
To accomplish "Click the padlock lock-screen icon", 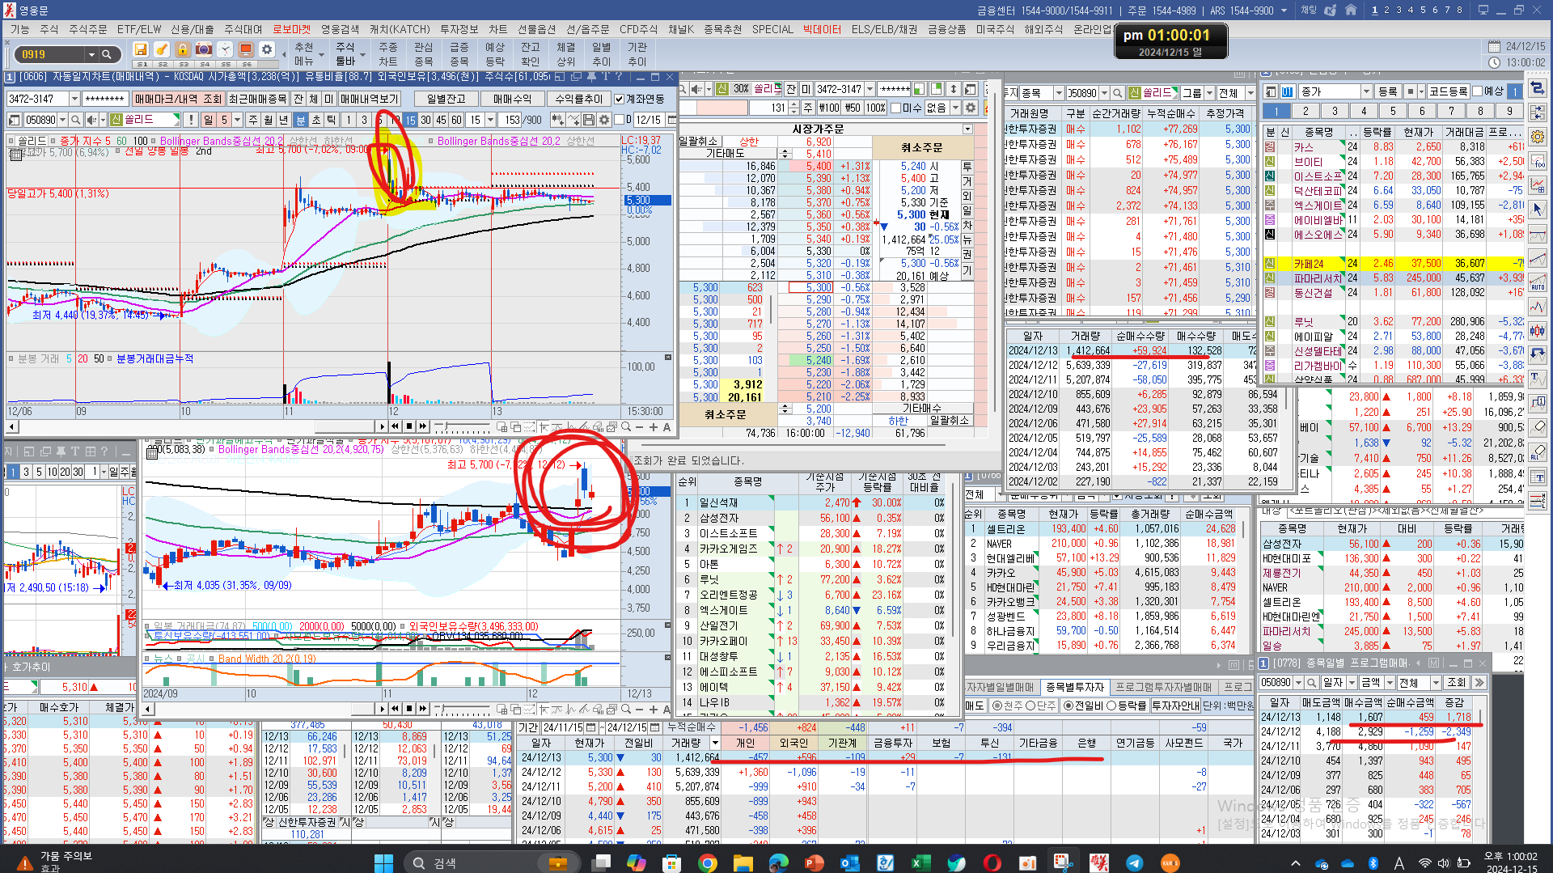I will (x=183, y=49).
